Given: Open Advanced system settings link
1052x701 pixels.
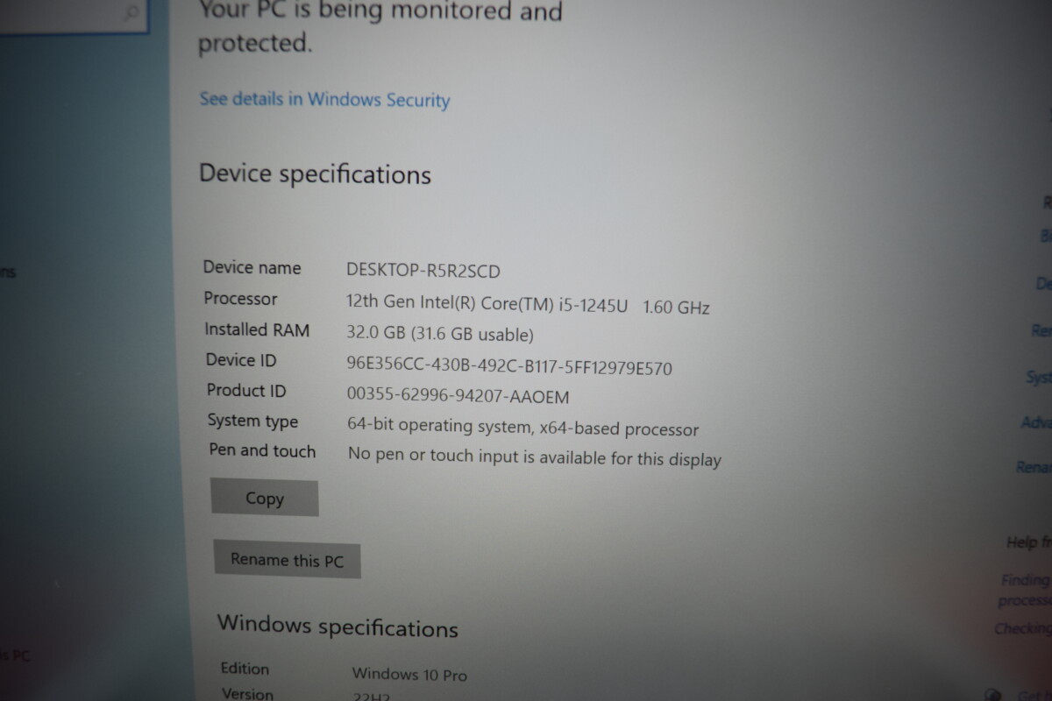Looking at the screenshot, I should (x=1036, y=422).
